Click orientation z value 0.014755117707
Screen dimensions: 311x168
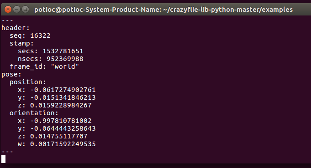(59, 136)
